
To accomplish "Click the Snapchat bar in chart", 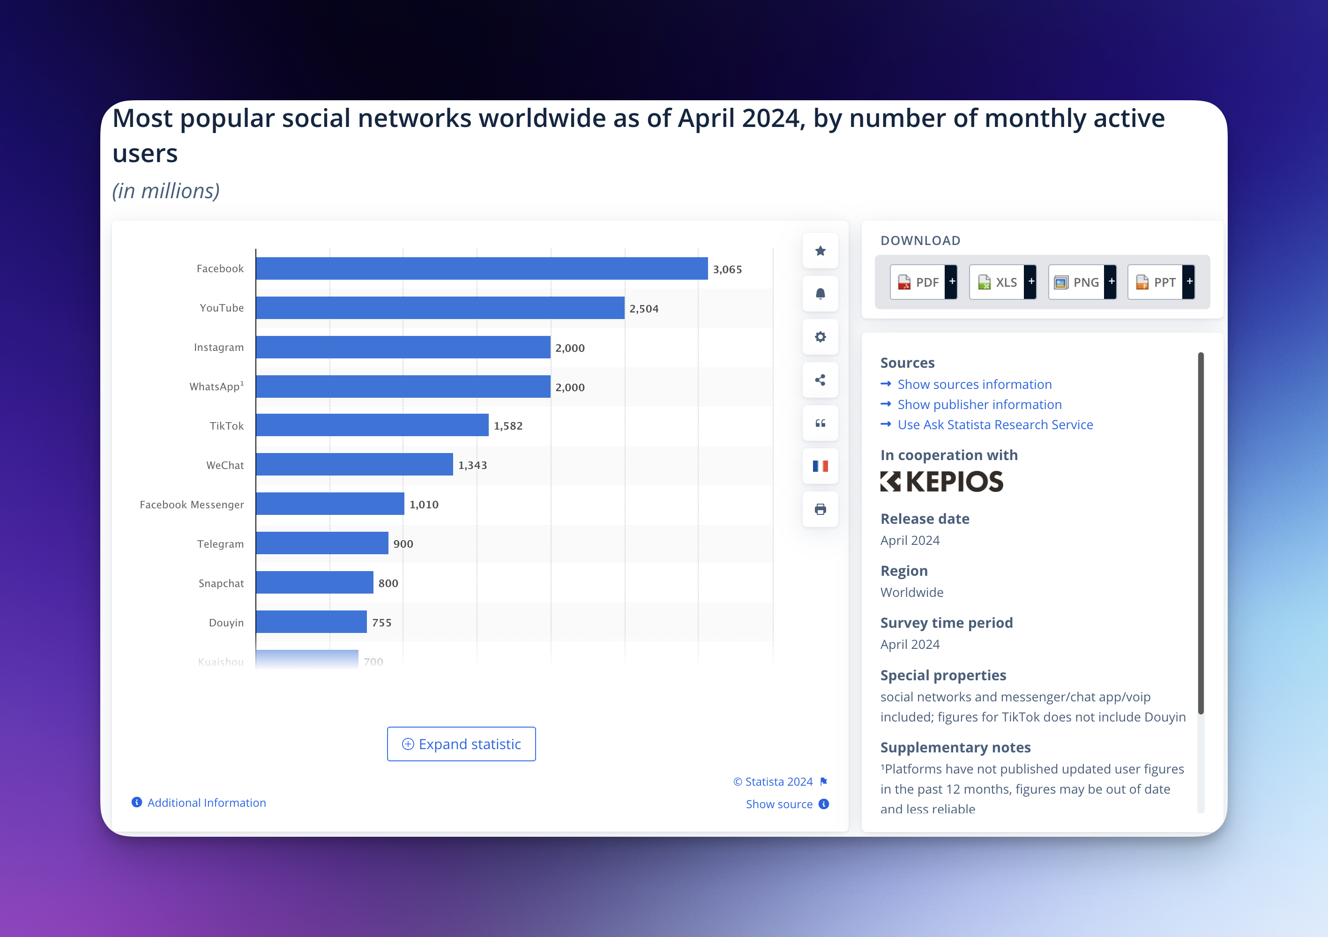I will (314, 582).
